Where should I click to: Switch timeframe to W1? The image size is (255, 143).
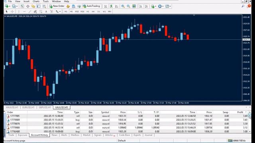104,12
